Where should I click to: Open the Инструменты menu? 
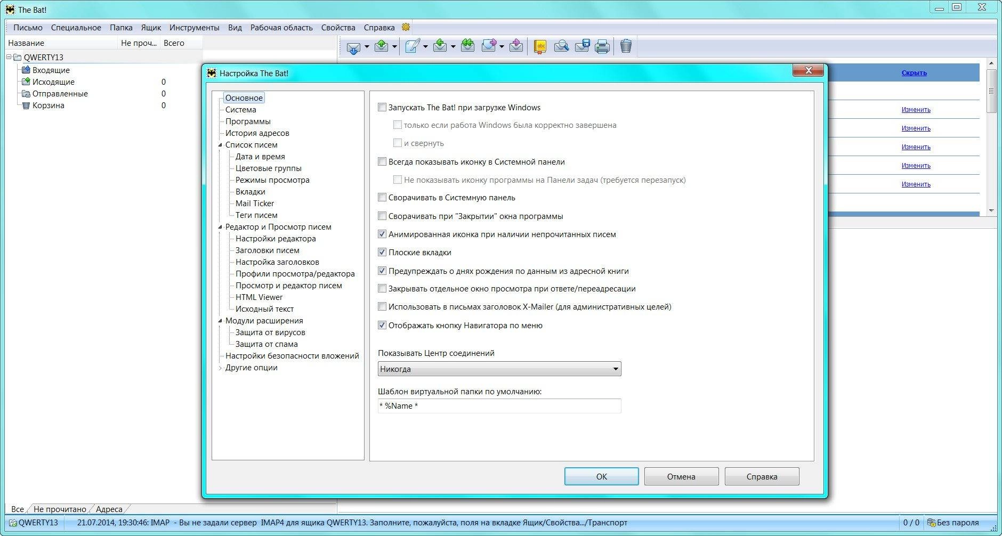point(194,27)
